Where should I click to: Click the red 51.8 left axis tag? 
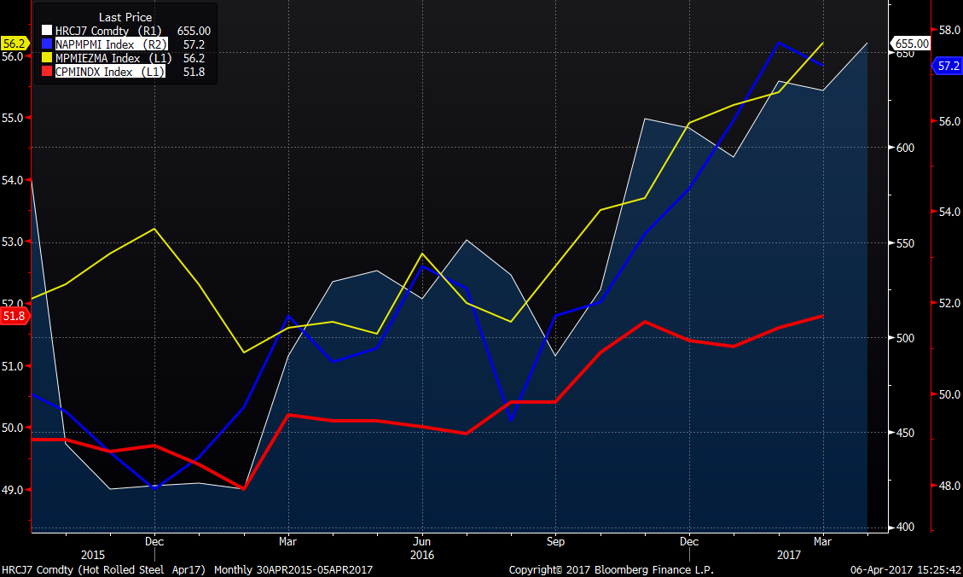15,316
